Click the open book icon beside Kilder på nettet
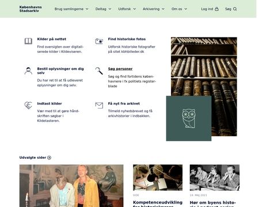The width and height of the screenshot is (259, 207). (28, 41)
